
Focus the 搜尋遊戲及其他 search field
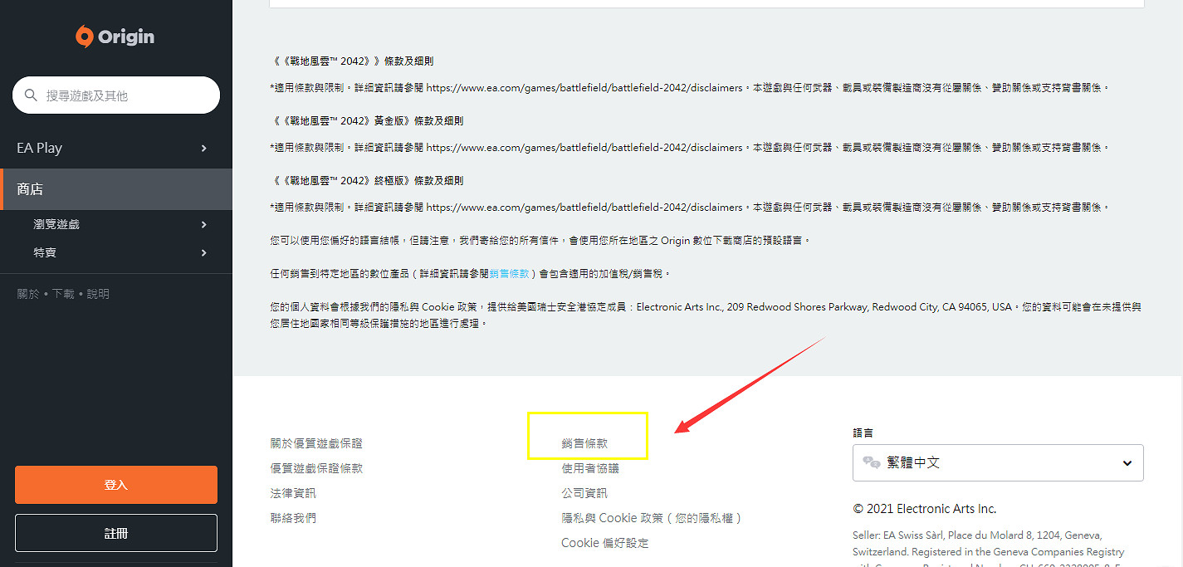point(125,95)
